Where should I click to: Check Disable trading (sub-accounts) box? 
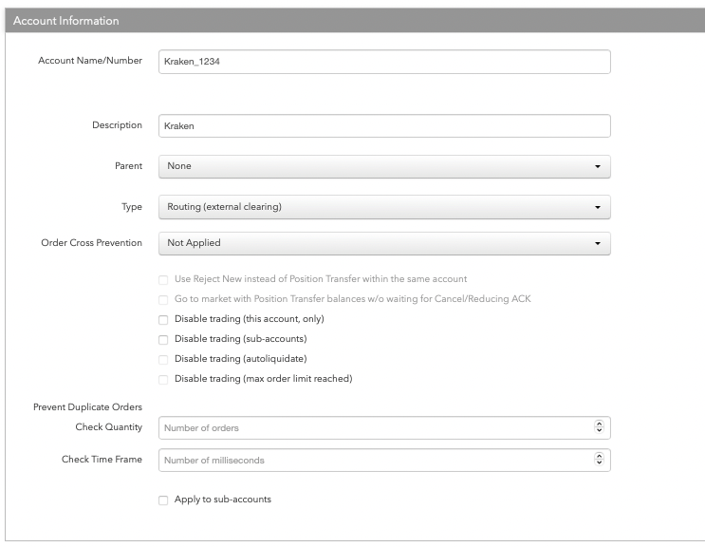[163, 339]
